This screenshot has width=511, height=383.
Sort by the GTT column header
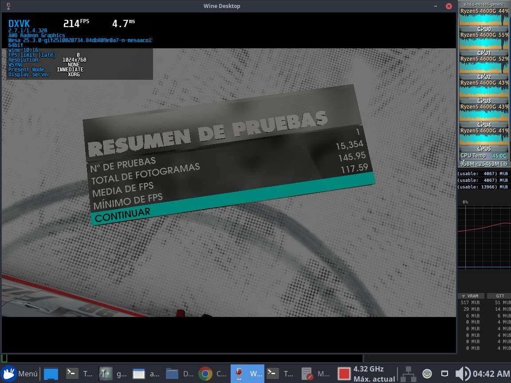coord(499,296)
